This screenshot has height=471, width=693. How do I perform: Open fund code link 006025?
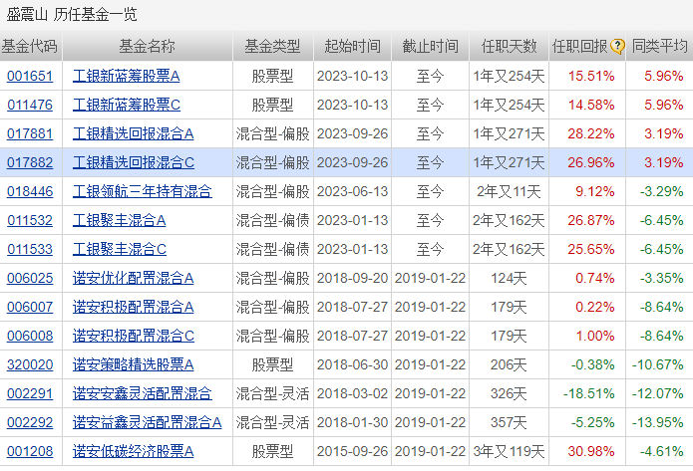point(30,278)
